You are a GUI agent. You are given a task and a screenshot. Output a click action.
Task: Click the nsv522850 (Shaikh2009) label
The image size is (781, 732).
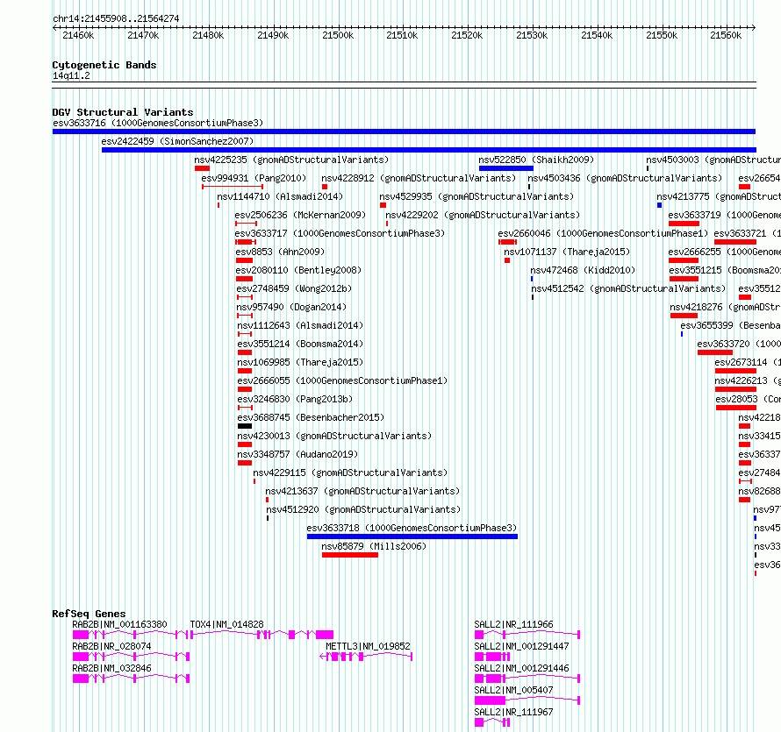click(536, 160)
